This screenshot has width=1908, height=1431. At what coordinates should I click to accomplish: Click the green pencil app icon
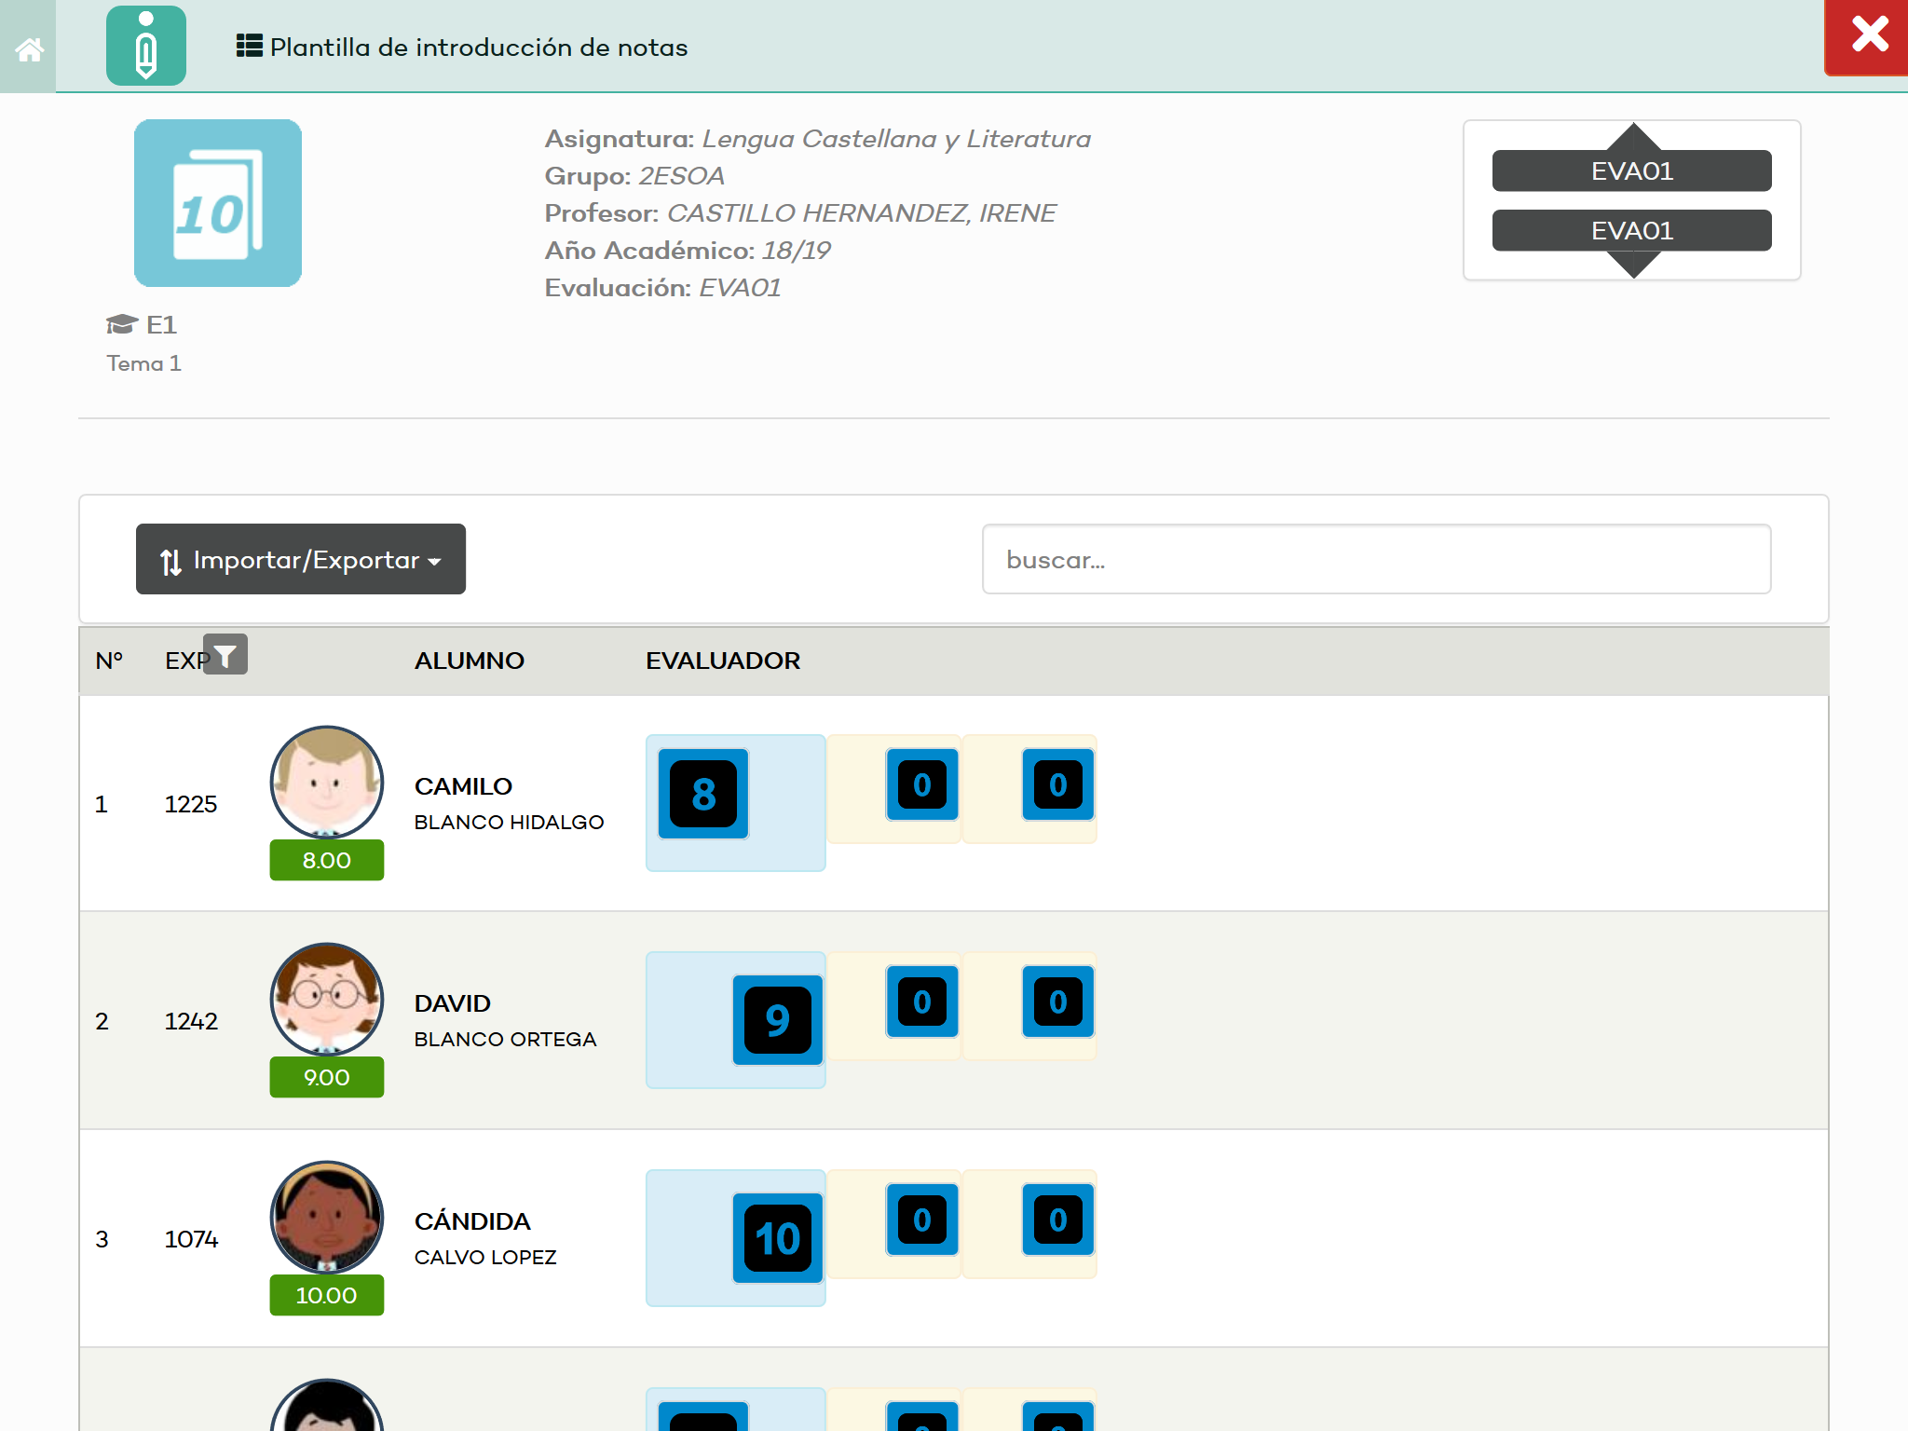(x=146, y=46)
